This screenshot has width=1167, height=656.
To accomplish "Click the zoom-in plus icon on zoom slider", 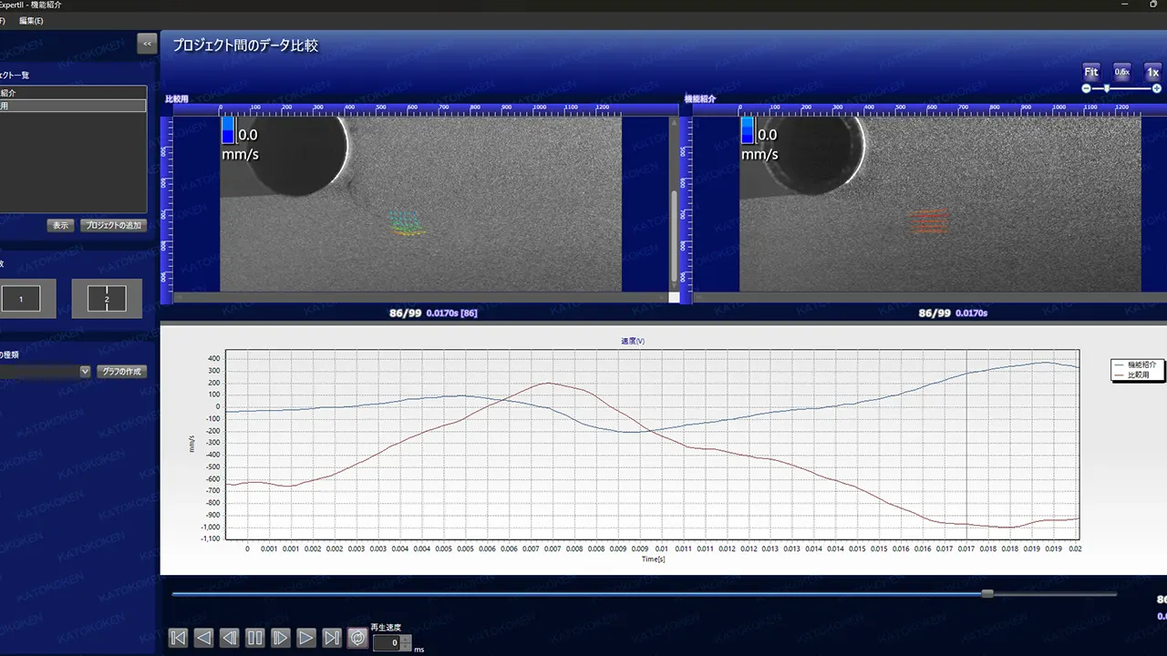I will [x=1157, y=88].
